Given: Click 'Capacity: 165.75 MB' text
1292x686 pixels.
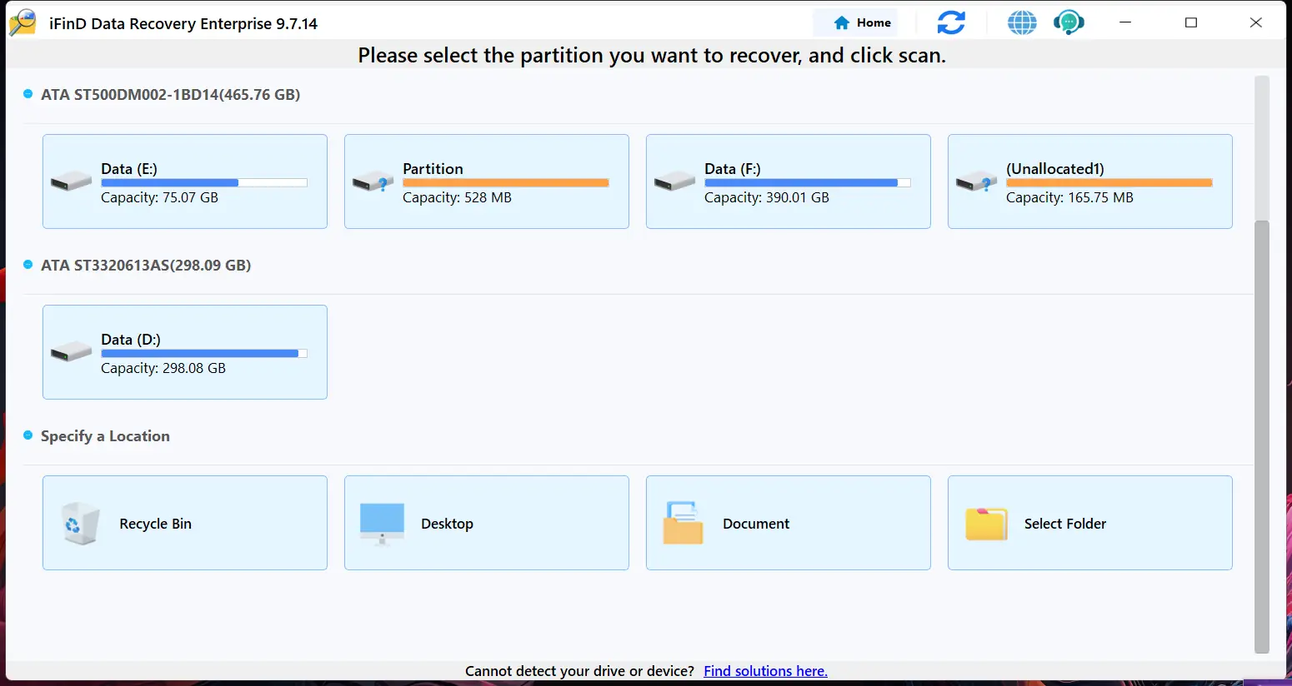Looking at the screenshot, I should pos(1069,198).
